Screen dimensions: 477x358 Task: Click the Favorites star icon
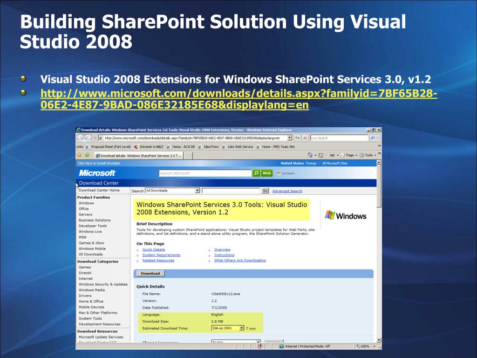(x=80, y=155)
